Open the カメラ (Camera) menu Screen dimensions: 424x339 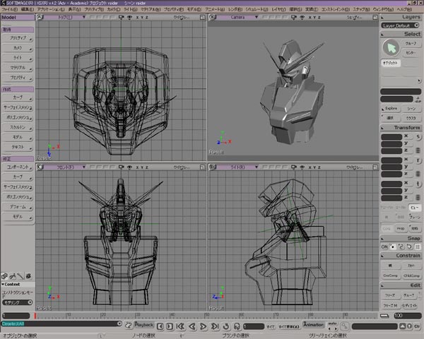[114, 9]
